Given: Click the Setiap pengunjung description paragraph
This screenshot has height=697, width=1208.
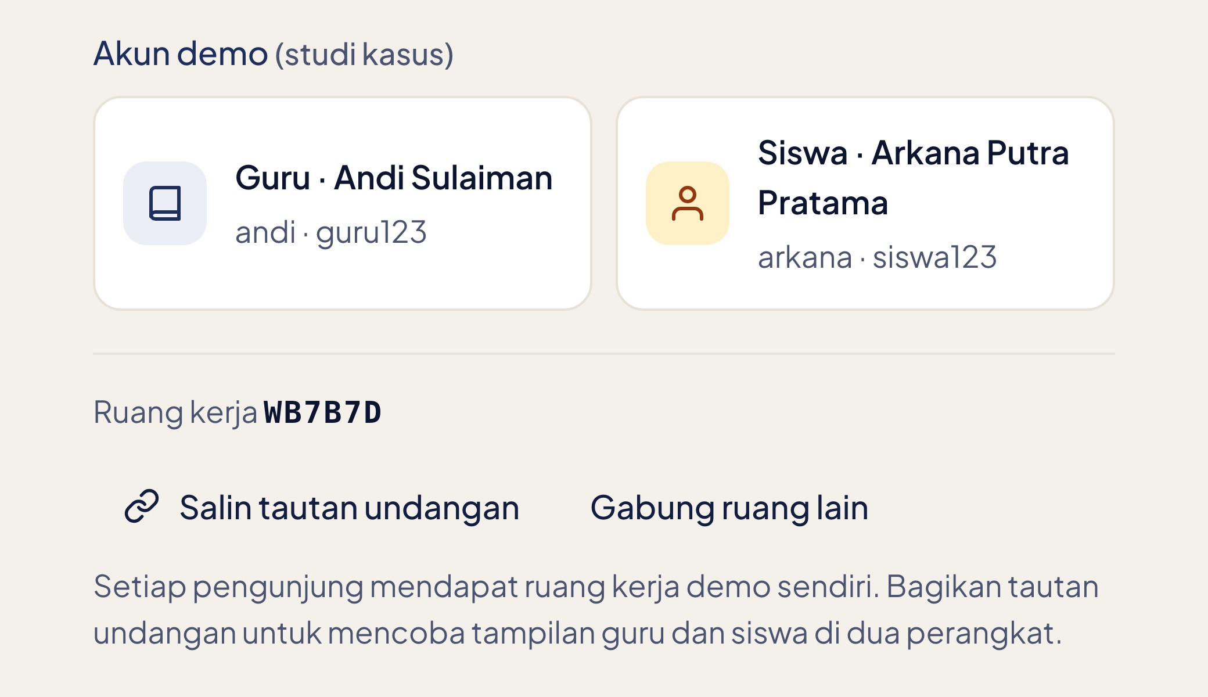Looking at the screenshot, I should tap(596, 609).
